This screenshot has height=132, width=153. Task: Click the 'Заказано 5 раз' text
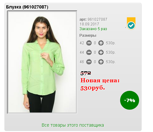93,29
